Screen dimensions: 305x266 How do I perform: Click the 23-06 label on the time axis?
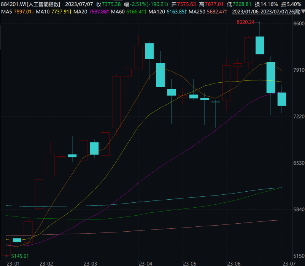[233, 263]
